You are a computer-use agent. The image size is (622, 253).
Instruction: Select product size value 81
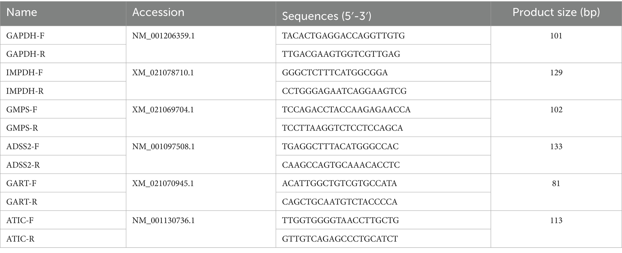pos(556,183)
